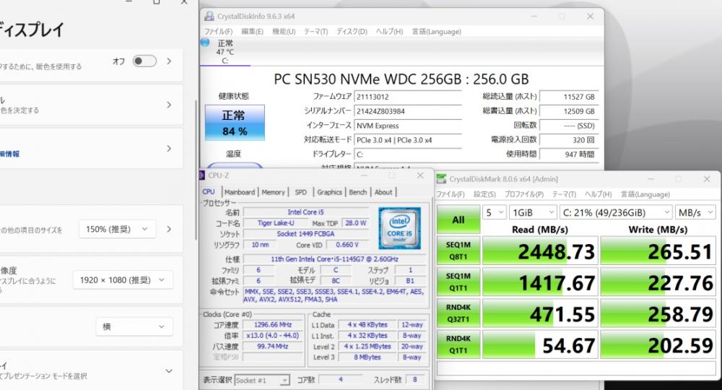Image resolution: width=722 pixels, height=390 pixels.
Task: Open 設定(S) menu in CrystalDiskMark
Action: point(485,194)
